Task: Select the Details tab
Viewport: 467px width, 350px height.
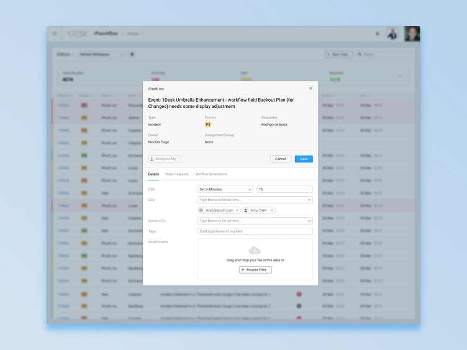Action: click(x=153, y=174)
